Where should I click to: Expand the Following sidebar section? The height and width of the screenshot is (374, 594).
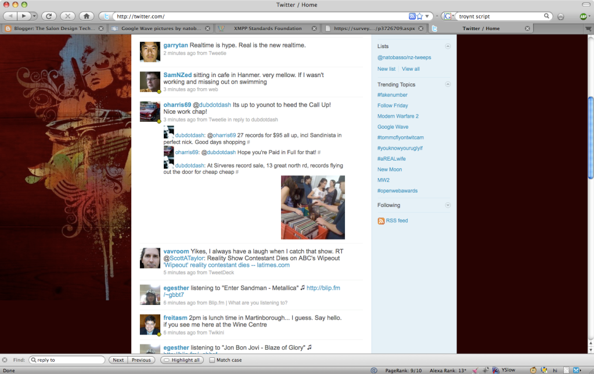(448, 205)
